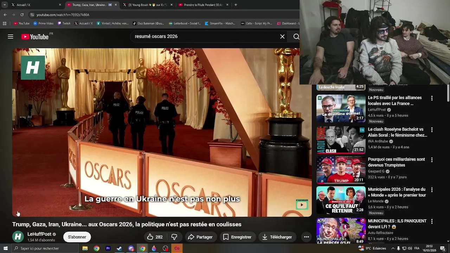Open 'Municipales 2026 : l'analyse' video title
This screenshot has height=253, width=450.
pos(397,192)
